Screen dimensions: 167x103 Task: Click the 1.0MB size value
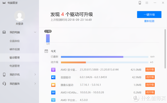click(137, 85)
